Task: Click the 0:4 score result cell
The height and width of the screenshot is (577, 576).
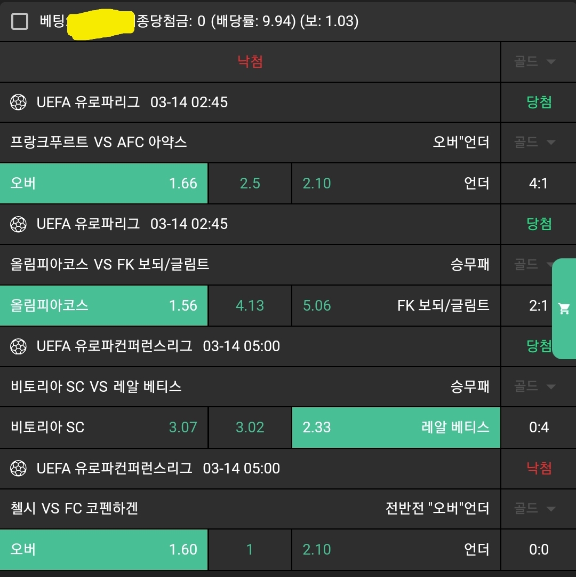Action: [x=539, y=427]
